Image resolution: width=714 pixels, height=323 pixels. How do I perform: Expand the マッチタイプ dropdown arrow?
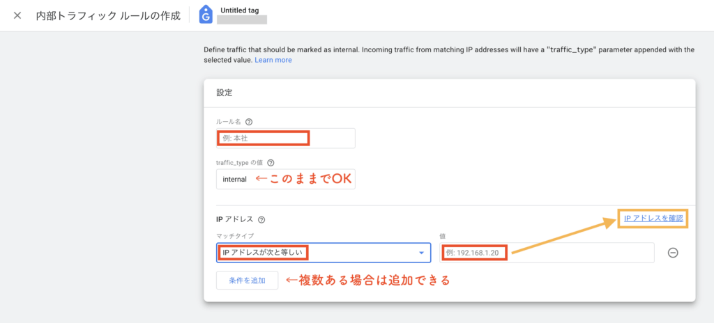(x=420, y=253)
